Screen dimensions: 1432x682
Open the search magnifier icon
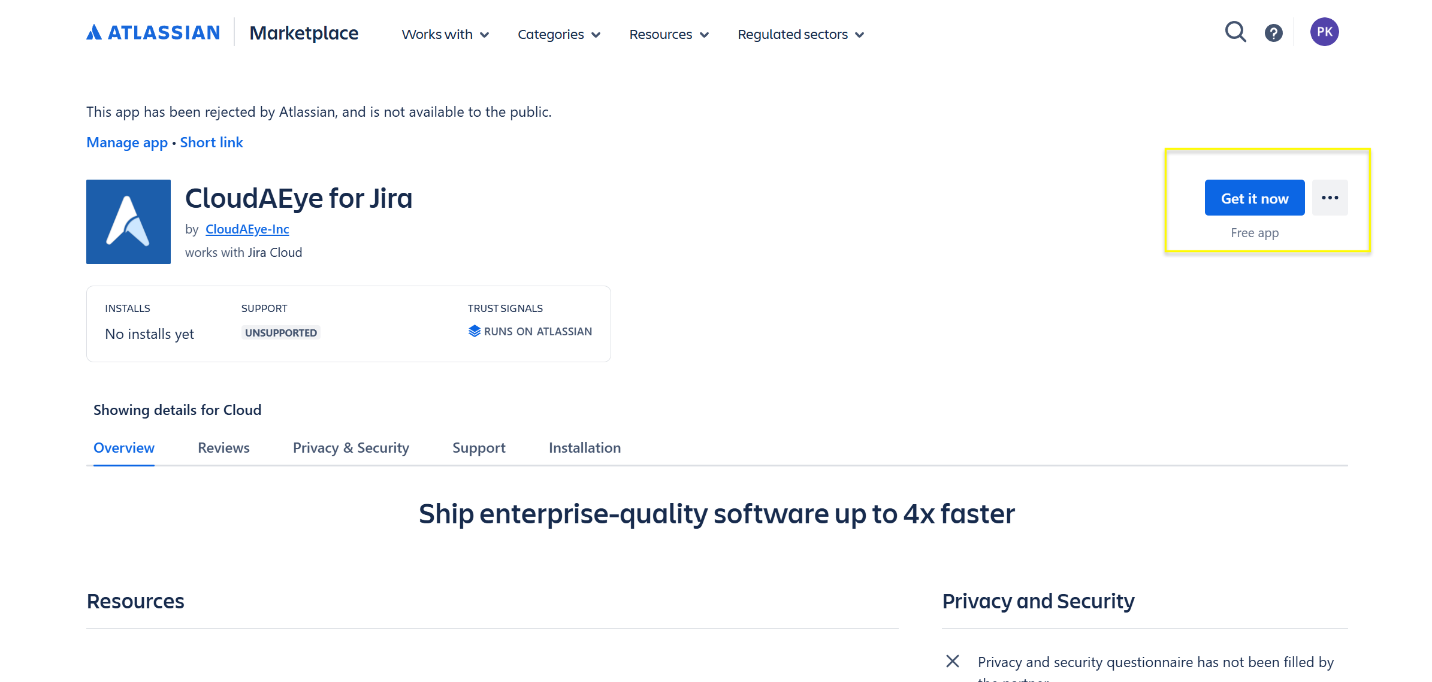(x=1235, y=32)
